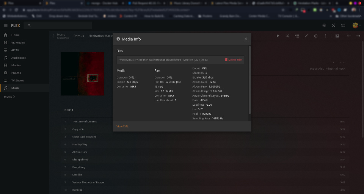This screenshot has width=364, height=194.
Task: Click the search magnifier icon
Action: [x=29, y=25]
